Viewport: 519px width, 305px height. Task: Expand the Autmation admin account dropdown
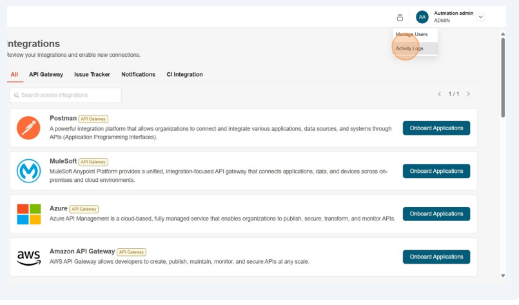(480, 17)
